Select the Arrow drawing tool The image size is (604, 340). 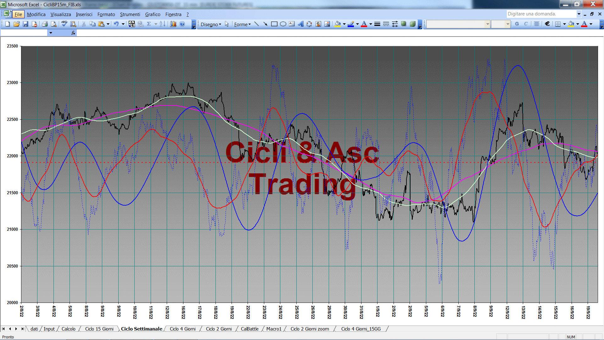pos(265,24)
